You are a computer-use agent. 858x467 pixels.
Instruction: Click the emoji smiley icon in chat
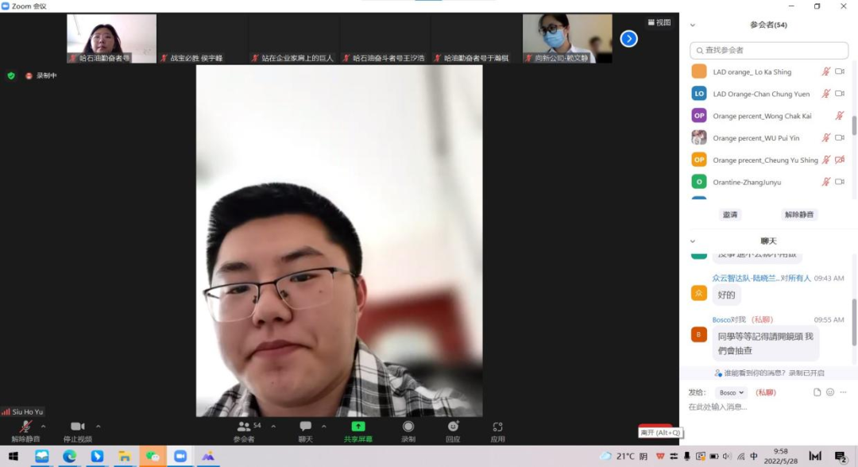pos(830,392)
